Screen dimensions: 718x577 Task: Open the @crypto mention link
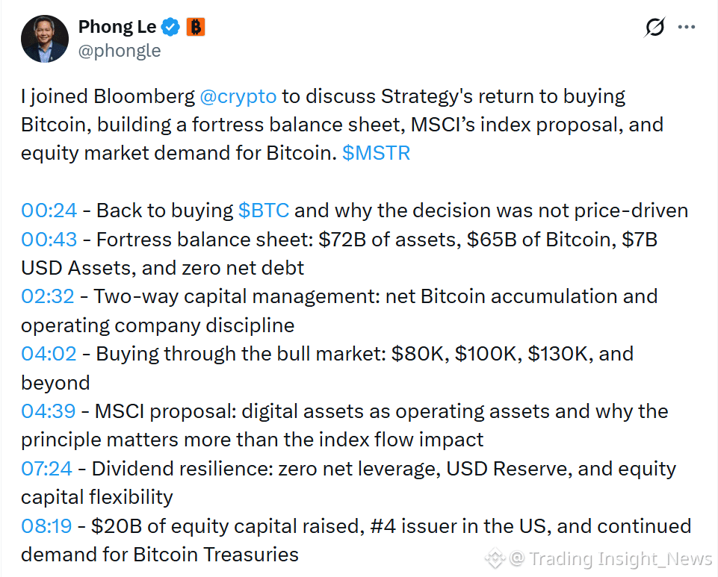(x=238, y=96)
